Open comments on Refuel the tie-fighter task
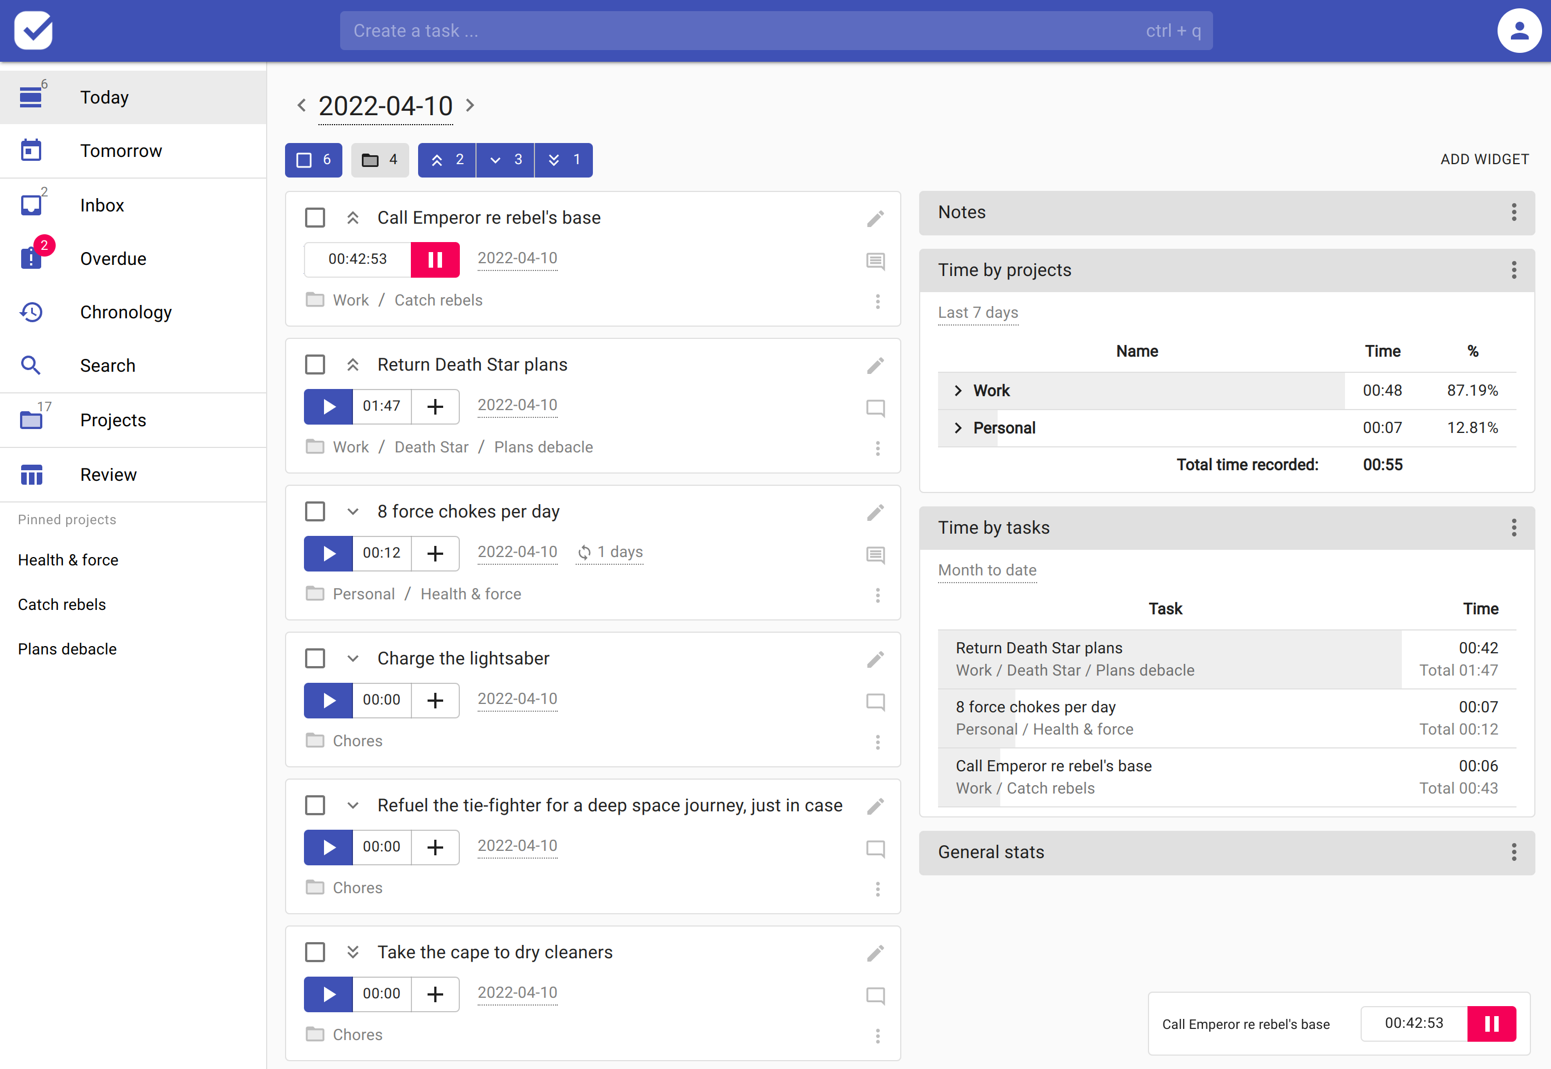 click(x=875, y=849)
